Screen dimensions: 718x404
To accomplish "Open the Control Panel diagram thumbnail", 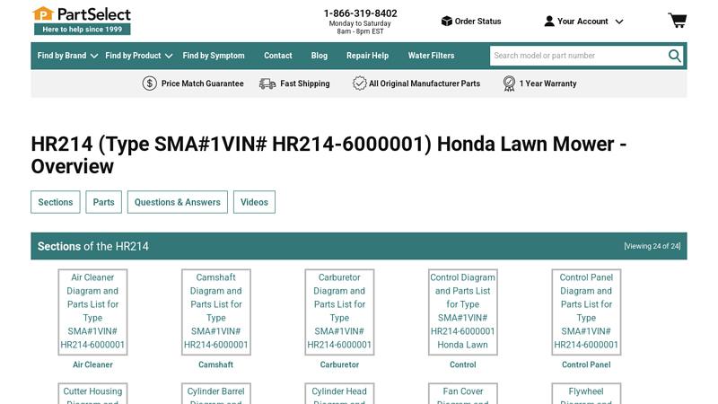I will (x=586, y=312).
